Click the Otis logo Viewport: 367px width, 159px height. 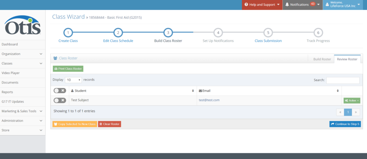click(23, 25)
